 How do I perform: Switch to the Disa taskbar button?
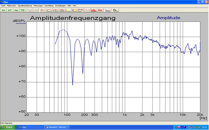[x=30, y=127]
